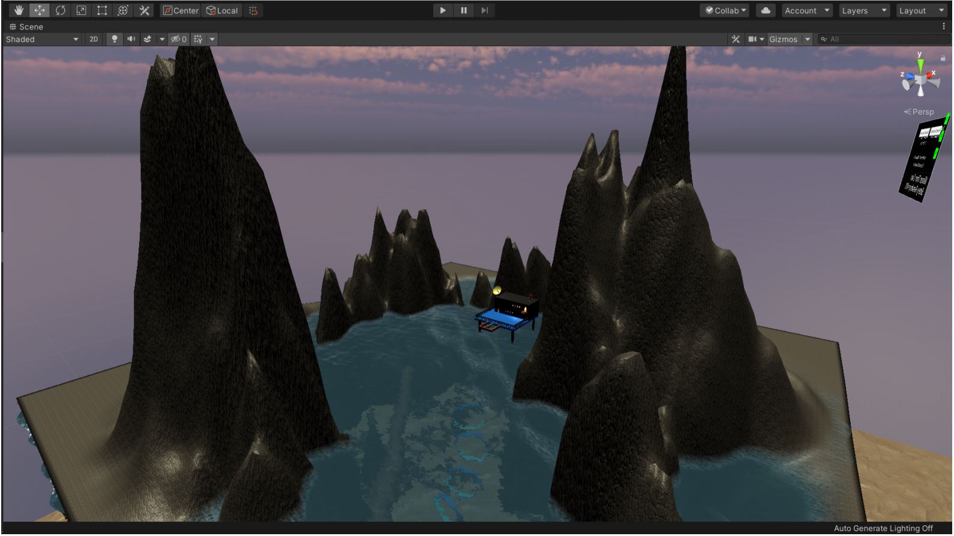Open the Collab dropdown
954x536 pixels.
click(x=725, y=10)
